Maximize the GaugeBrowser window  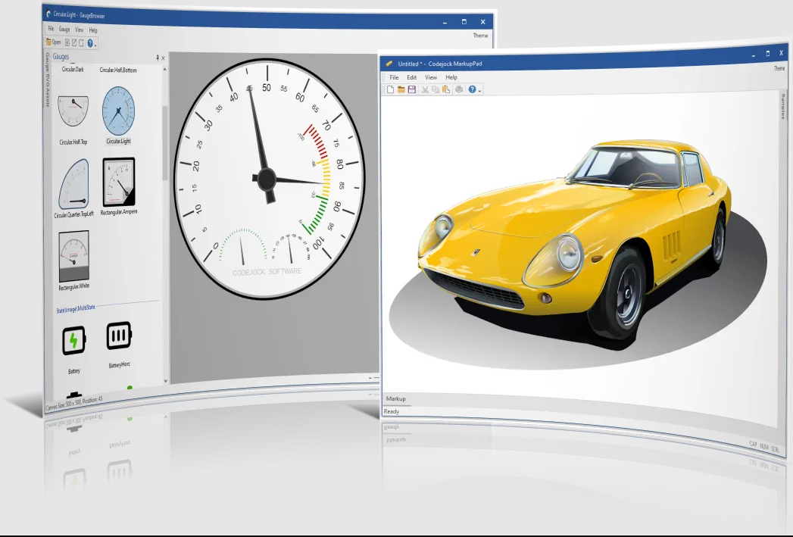pos(464,22)
